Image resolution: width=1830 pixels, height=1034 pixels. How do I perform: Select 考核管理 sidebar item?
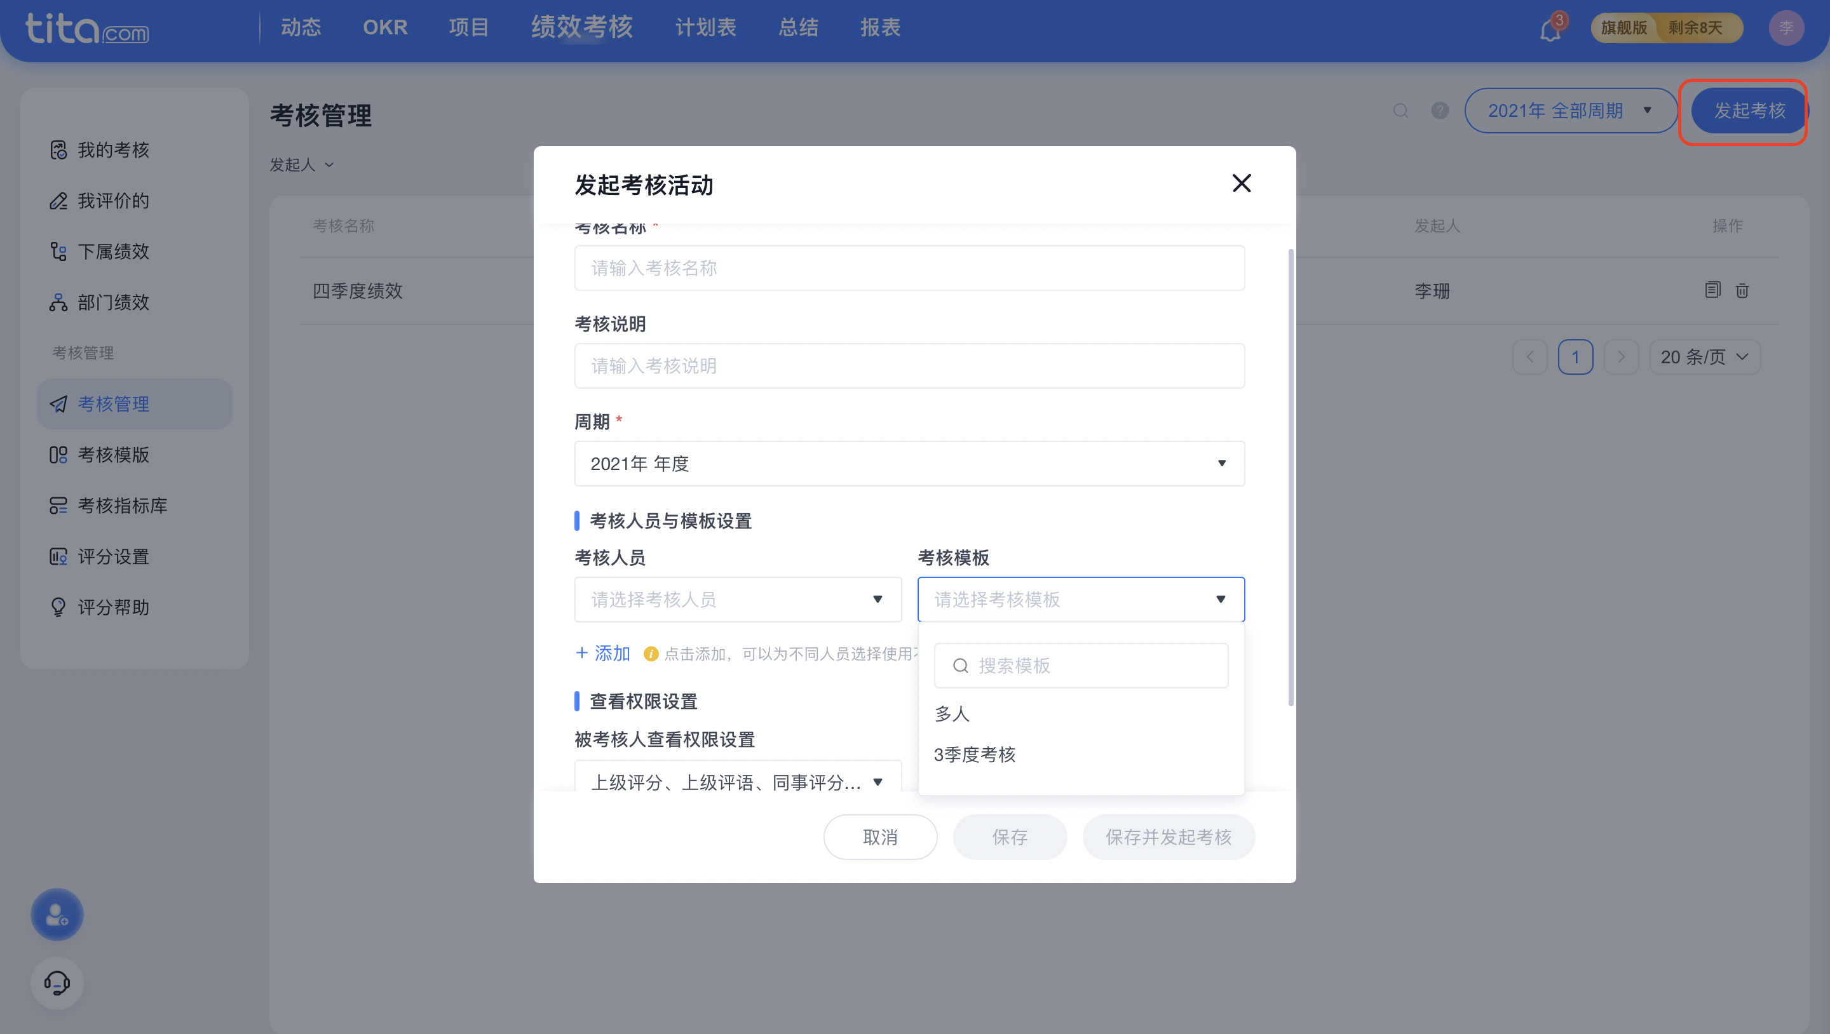coord(134,403)
